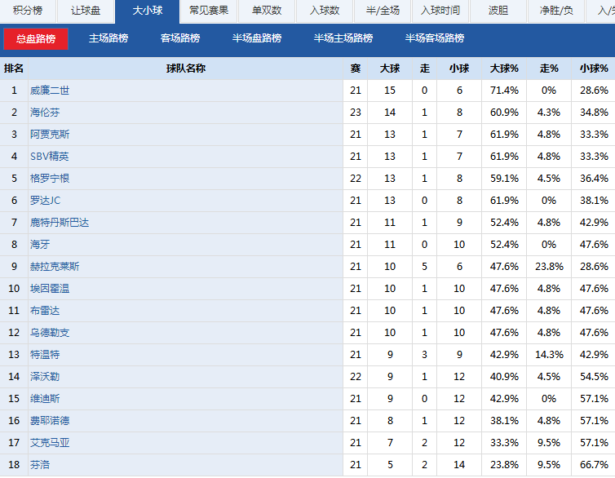
Task: Open the 让球盘 tab
Action: pyautogui.click(x=86, y=11)
